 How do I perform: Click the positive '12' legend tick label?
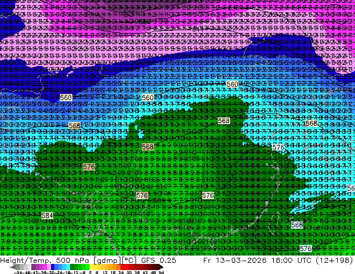tap(105, 273)
